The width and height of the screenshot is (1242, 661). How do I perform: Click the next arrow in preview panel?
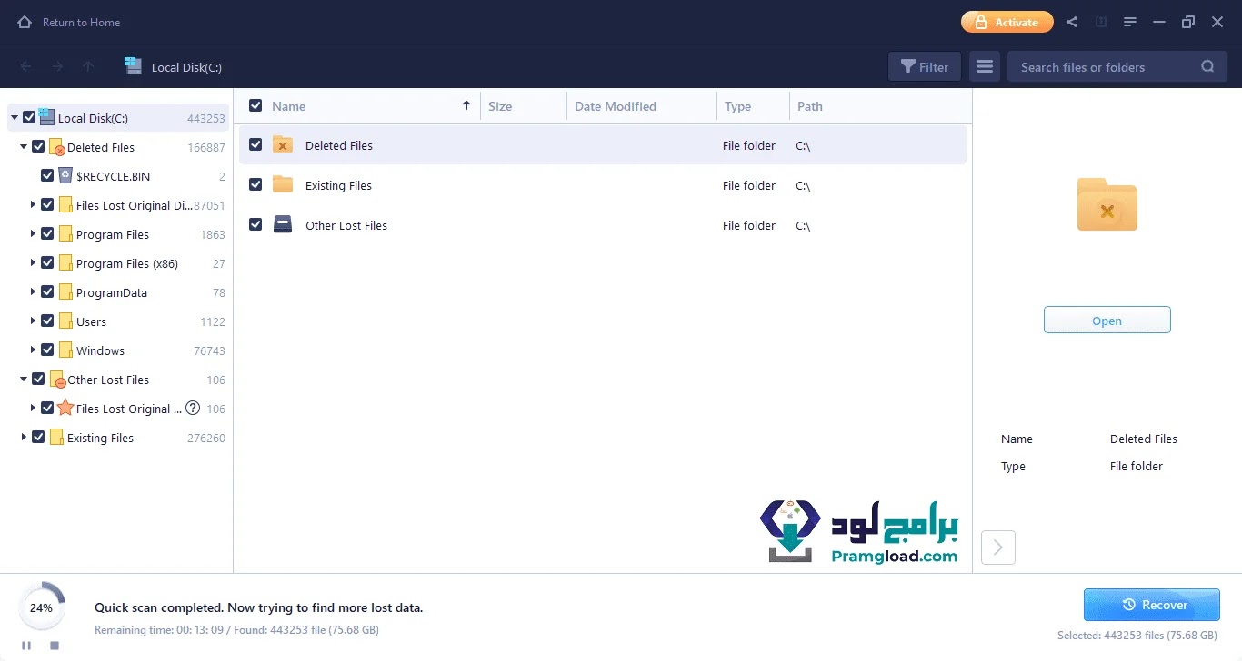click(998, 548)
